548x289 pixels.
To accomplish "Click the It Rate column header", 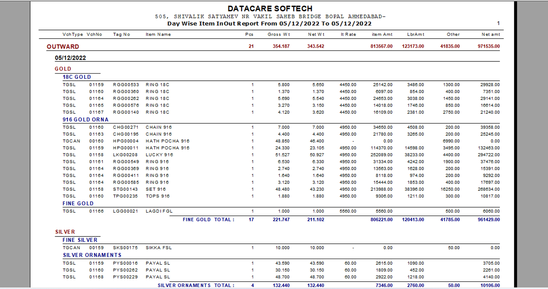I will [x=348, y=34].
